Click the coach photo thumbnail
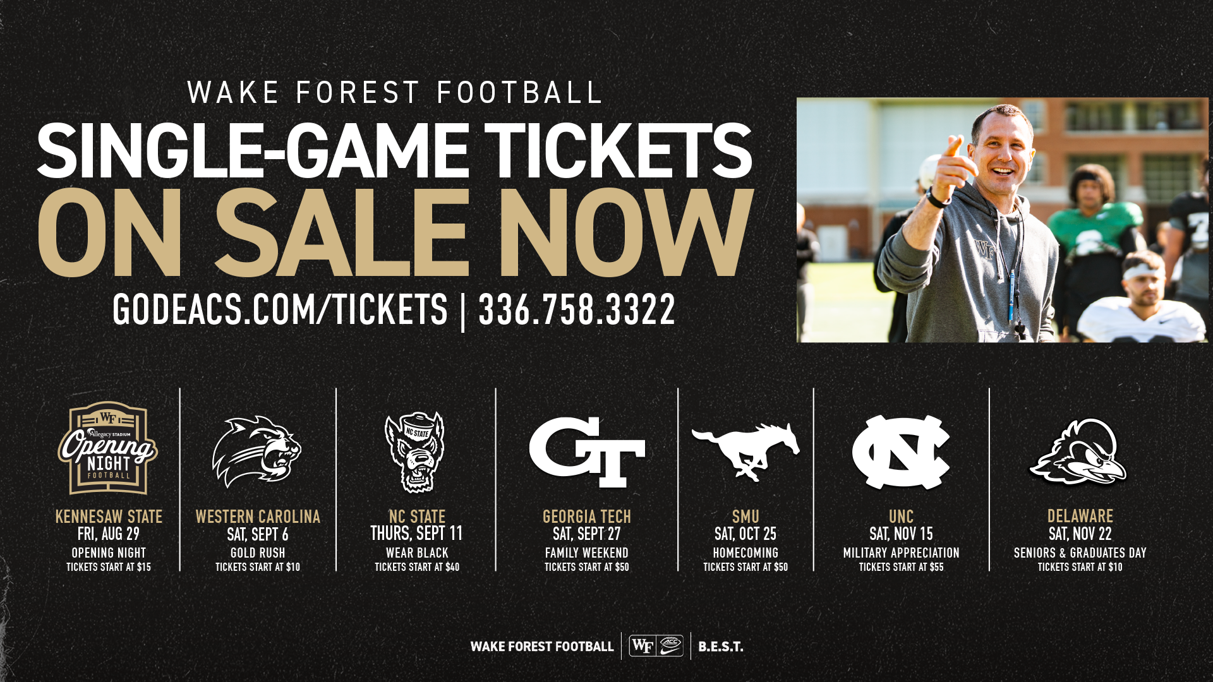This screenshot has width=1213, height=682. (1002, 220)
